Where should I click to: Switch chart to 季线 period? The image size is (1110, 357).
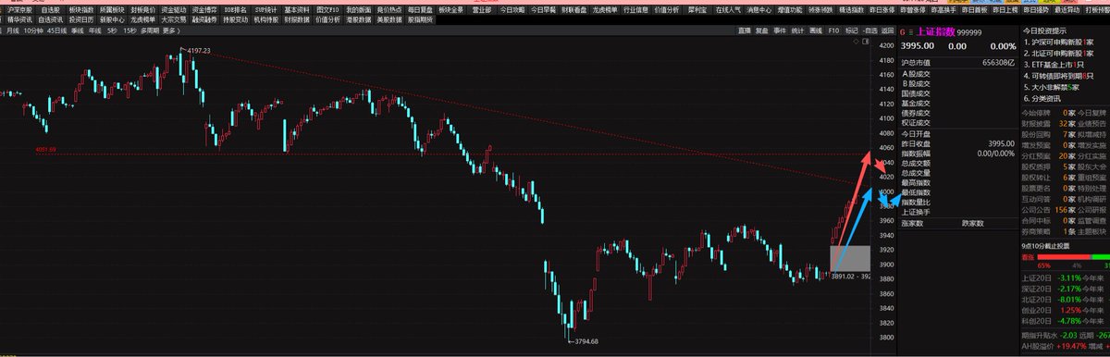pyautogui.click(x=78, y=31)
